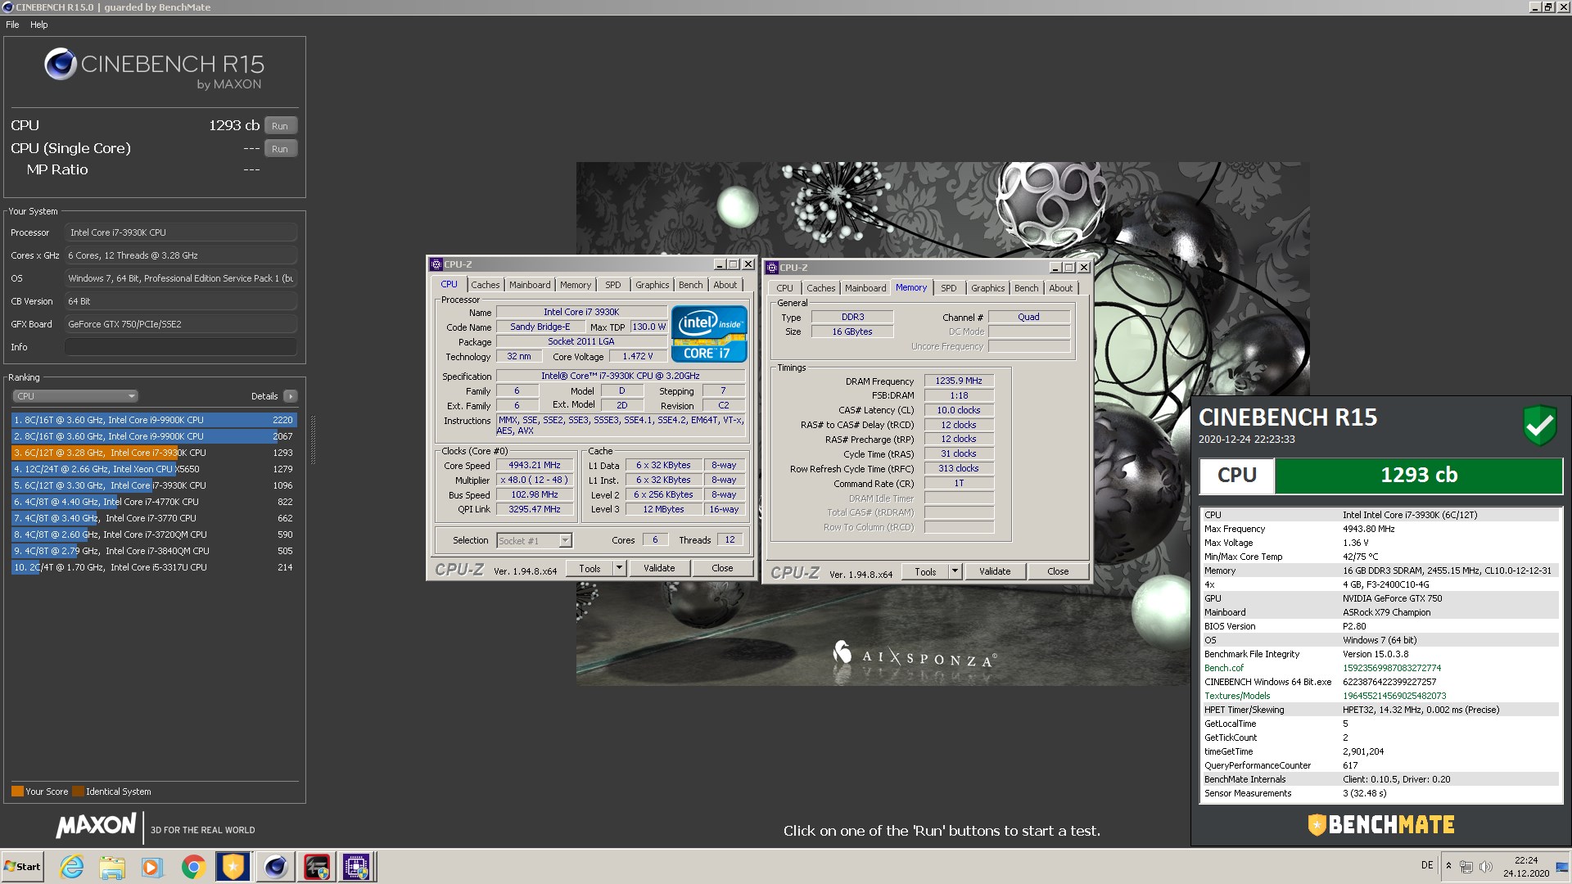
Task: Click the MAXON logo at bottom left
Action: [96, 826]
